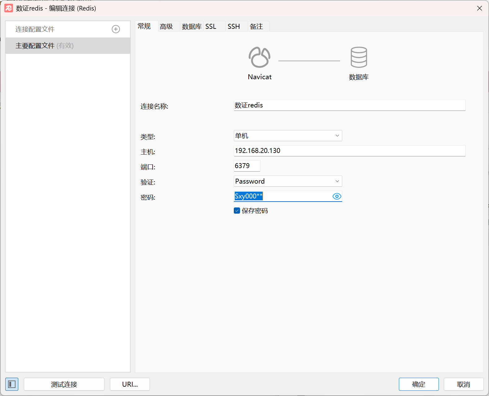Viewport: 489px width, 396px height.
Task: Click the 保存密码 label text
Action: click(255, 211)
